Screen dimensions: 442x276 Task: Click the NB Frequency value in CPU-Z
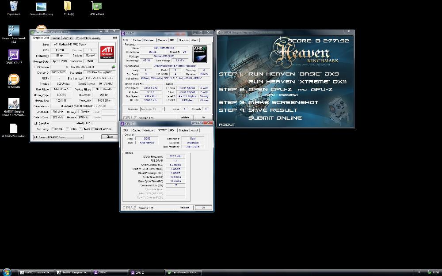pos(193,147)
